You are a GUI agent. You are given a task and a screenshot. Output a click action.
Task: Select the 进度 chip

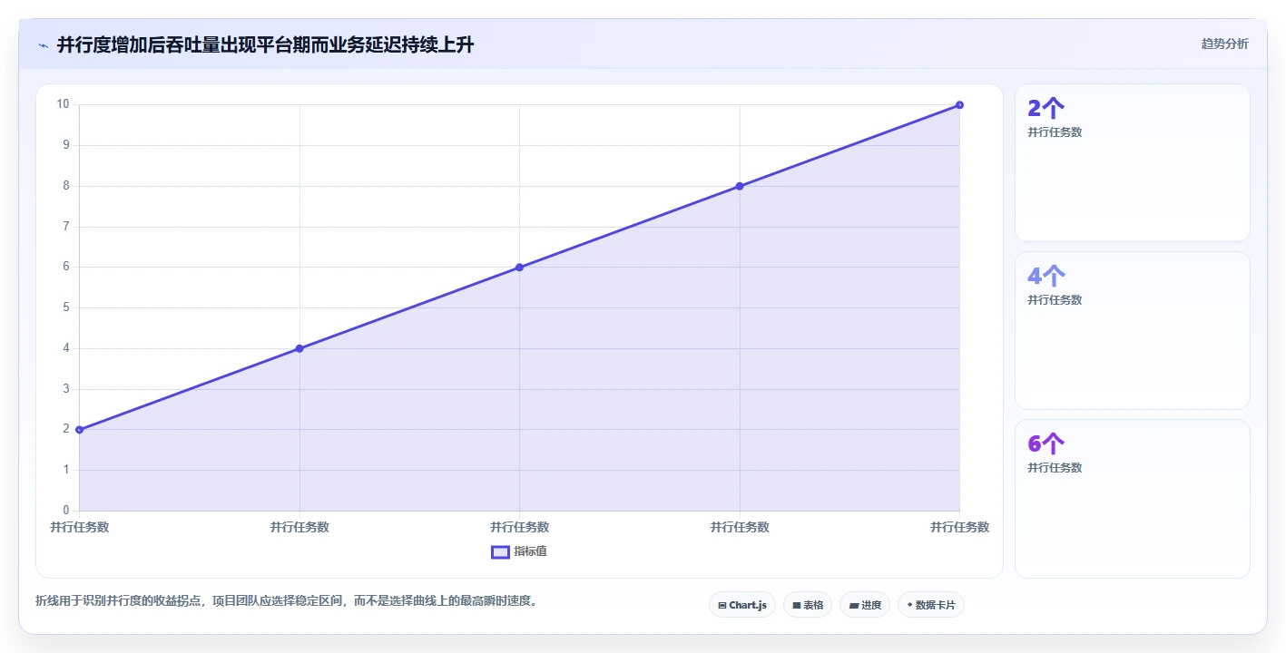point(865,605)
